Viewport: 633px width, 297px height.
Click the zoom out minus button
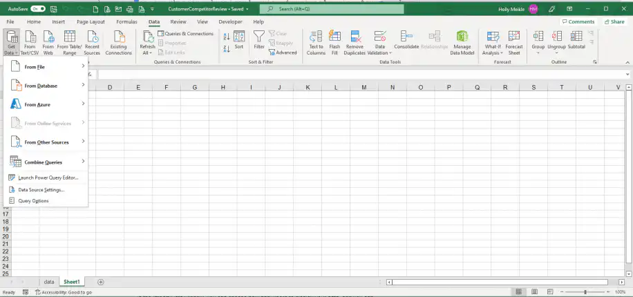point(561,291)
